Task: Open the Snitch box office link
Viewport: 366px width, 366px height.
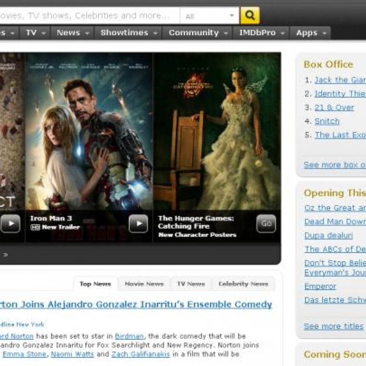Action: pos(327,122)
